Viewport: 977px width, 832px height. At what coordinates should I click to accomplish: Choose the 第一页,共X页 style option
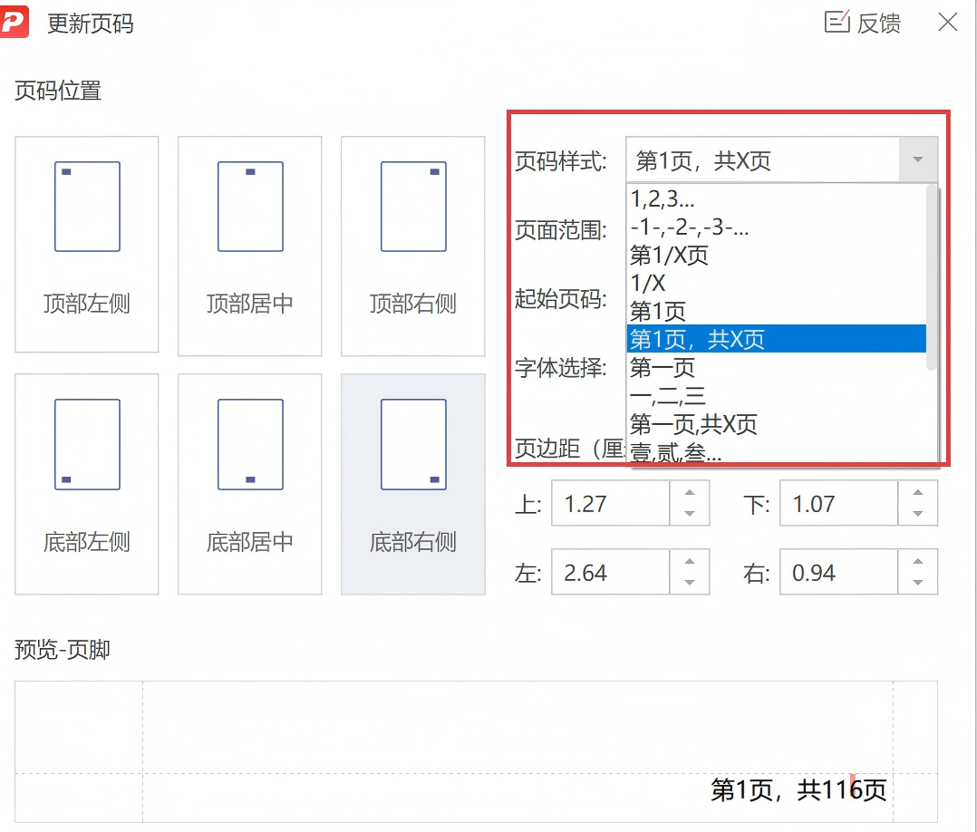click(x=777, y=424)
